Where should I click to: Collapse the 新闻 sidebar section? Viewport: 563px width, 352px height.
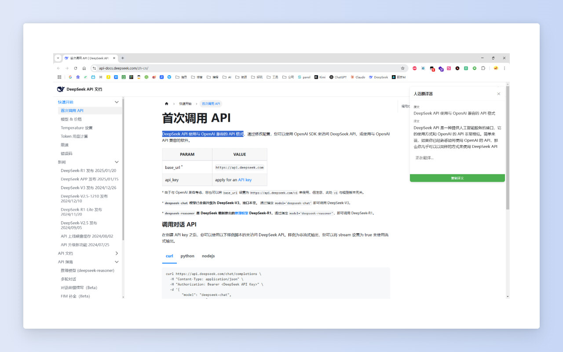(x=117, y=162)
